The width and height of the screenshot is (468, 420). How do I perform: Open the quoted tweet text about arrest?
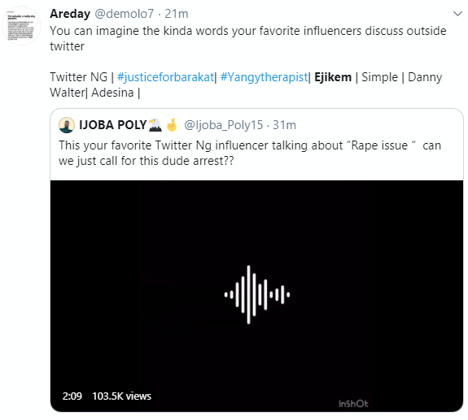tap(250, 153)
